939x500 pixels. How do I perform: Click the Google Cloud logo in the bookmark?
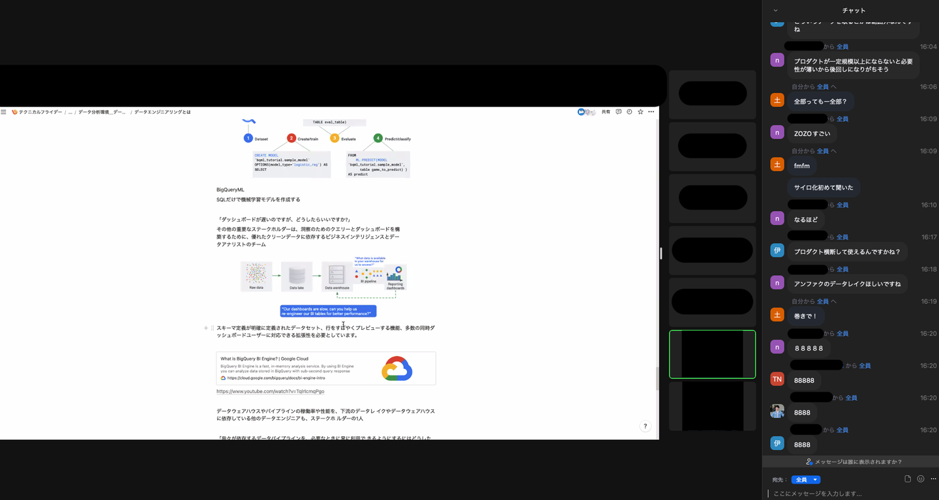[x=397, y=368]
